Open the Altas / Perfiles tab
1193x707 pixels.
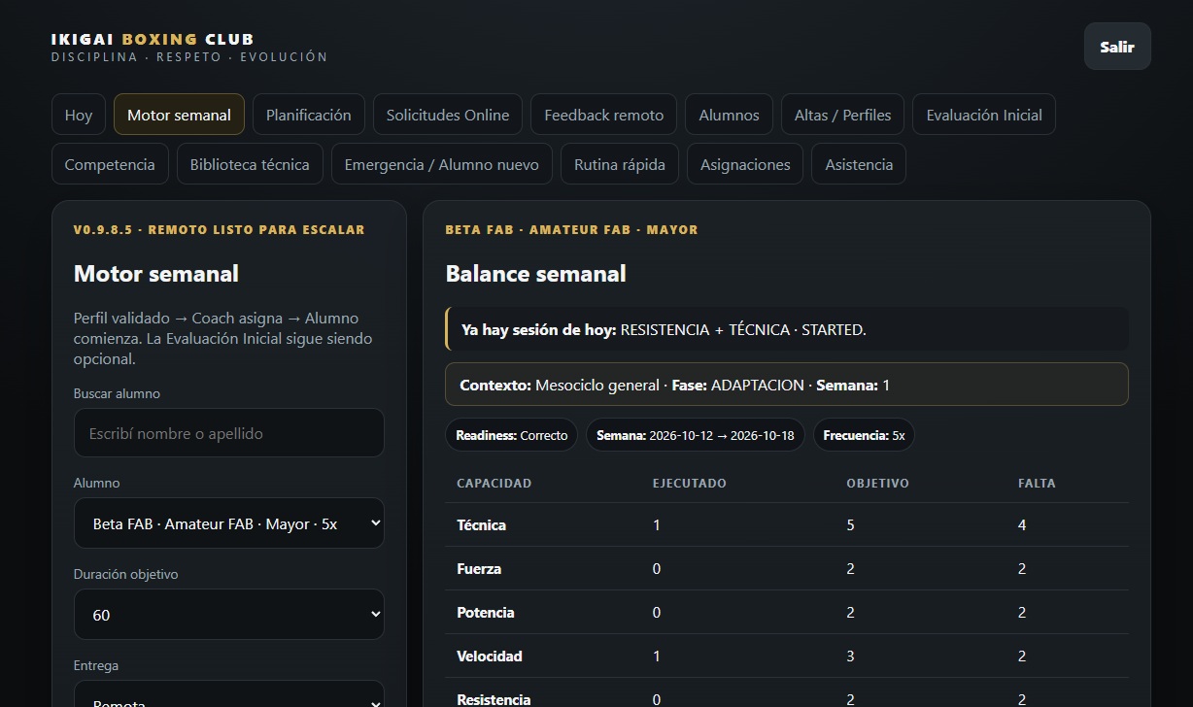843,115
